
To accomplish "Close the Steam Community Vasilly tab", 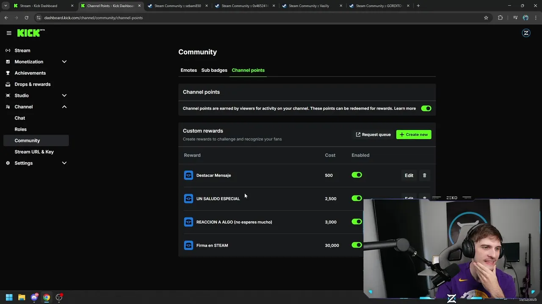I will coord(341,6).
